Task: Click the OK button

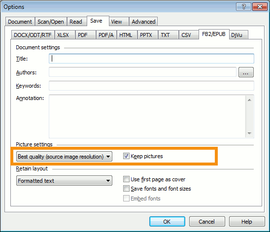Action: click(167, 222)
